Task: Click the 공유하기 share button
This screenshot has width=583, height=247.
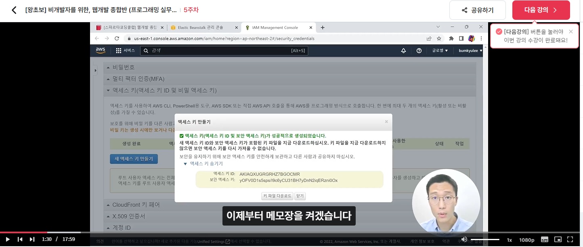Action: (x=477, y=10)
